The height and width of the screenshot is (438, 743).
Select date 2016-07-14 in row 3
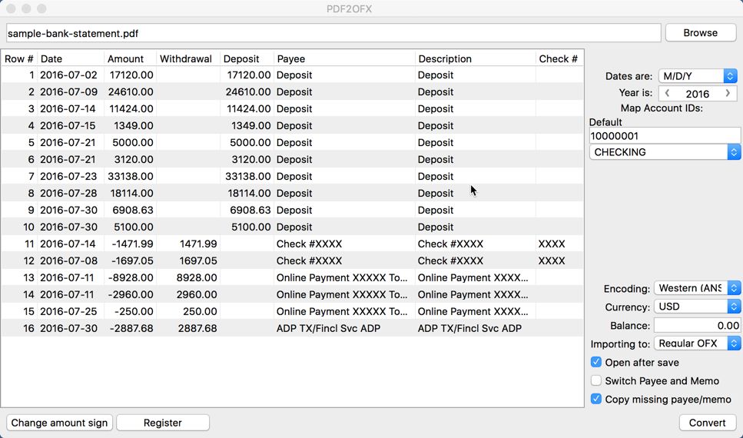(68, 108)
